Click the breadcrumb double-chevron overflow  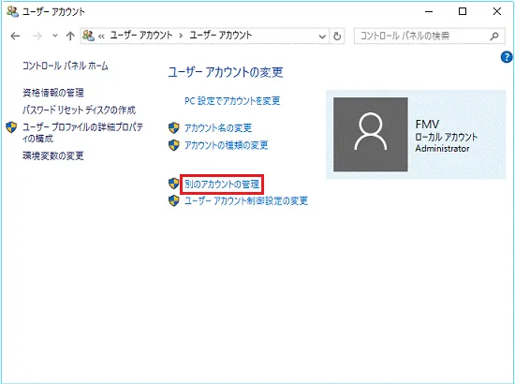tap(101, 37)
